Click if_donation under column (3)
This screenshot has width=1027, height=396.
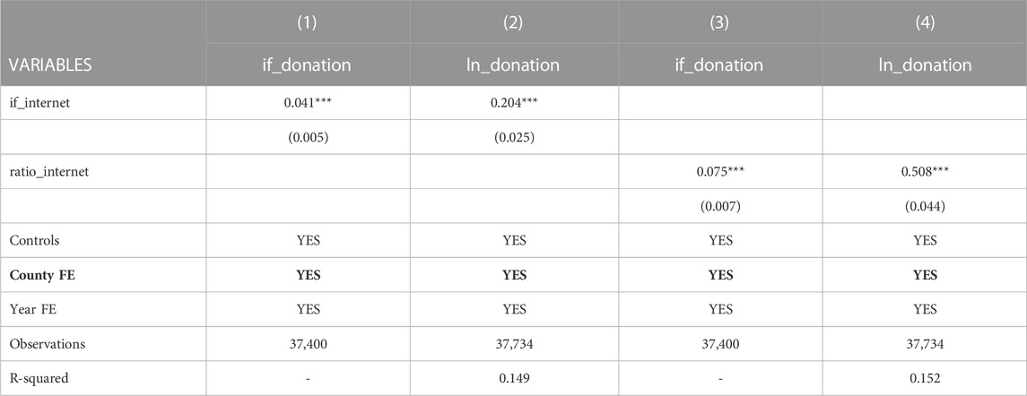(x=720, y=65)
